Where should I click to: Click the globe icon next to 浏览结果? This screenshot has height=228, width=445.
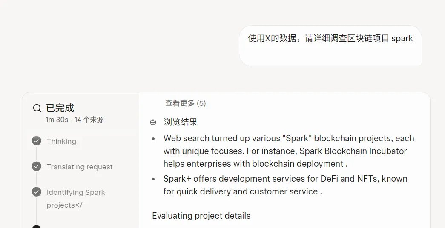[153, 122]
